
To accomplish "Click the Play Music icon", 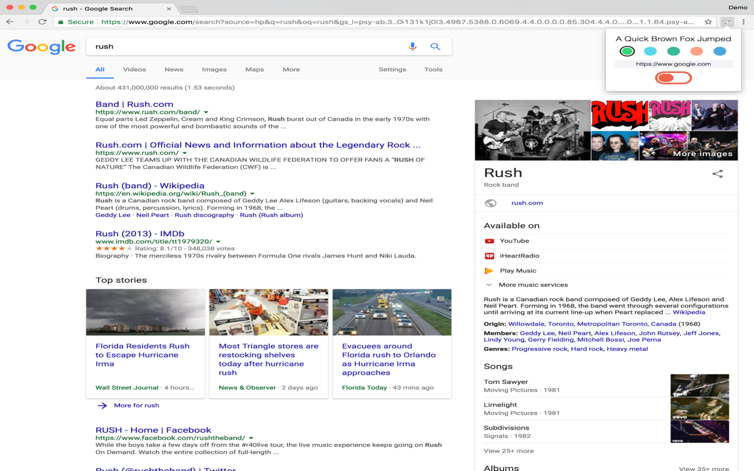I will point(489,271).
